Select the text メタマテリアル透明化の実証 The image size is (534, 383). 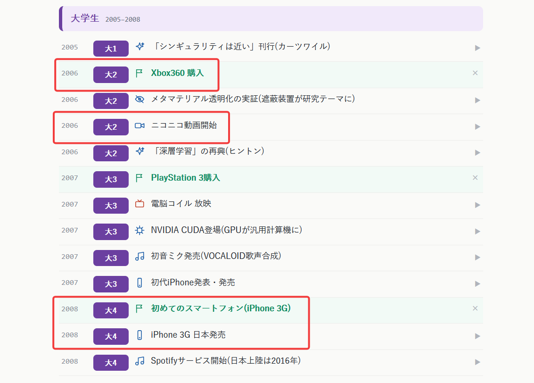[205, 99]
